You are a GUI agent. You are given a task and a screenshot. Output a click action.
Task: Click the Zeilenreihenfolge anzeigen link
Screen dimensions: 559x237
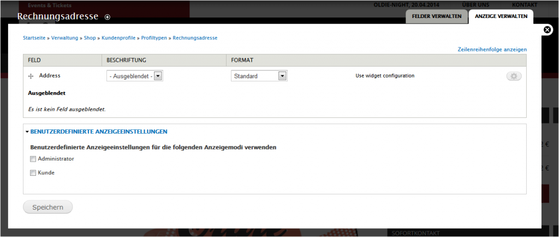click(x=492, y=50)
